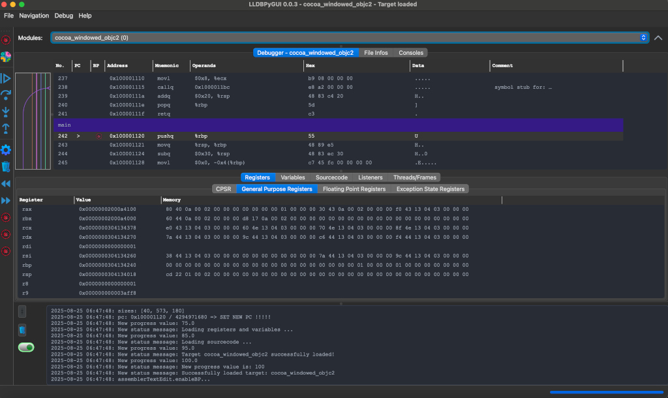The width and height of the screenshot is (668, 398).
Task: Click the step out arrow icon
Action: pyautogui.click(x=6, y=129)
